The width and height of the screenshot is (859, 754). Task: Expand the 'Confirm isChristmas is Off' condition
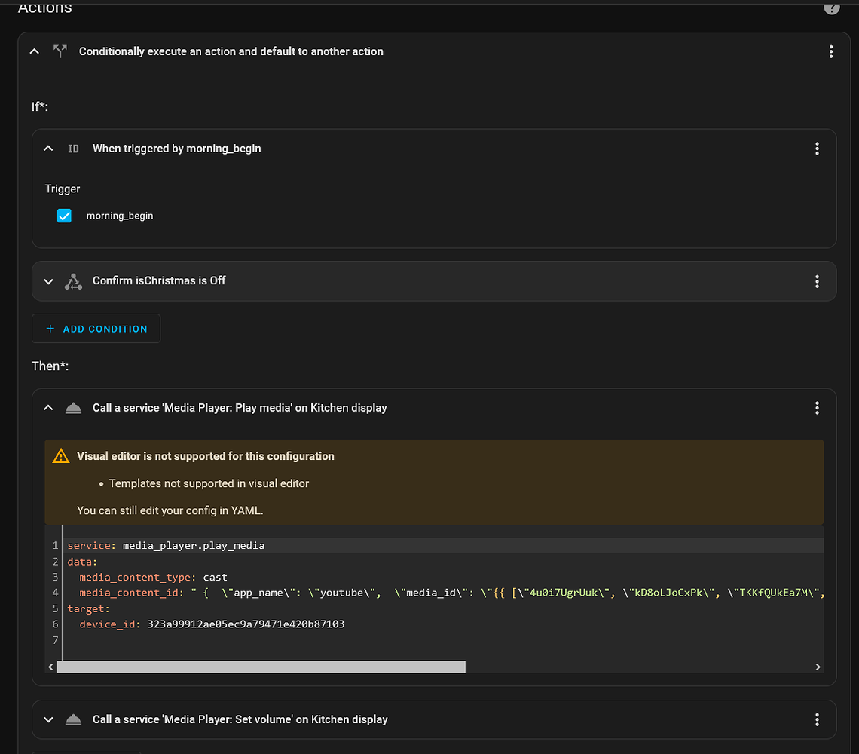(x=48, y=281)
